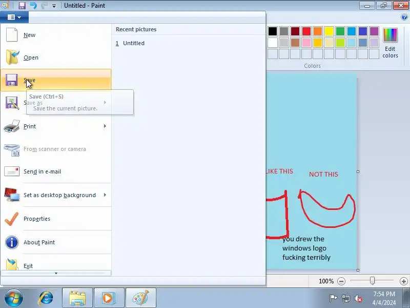The width and height of the screenshot is (410, 308).
Task: Select the purple color swatch
Action: click(374, 31)
